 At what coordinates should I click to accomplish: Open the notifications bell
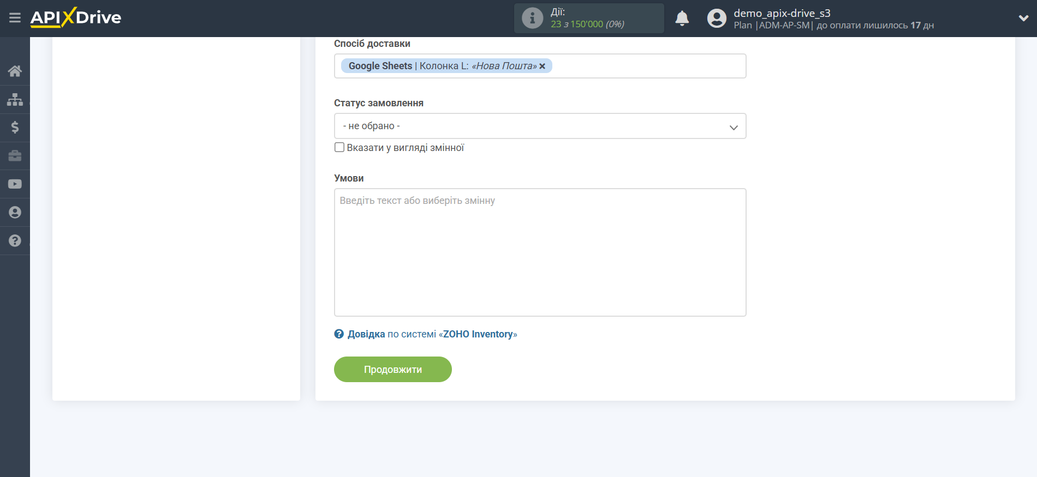(682, 18)
